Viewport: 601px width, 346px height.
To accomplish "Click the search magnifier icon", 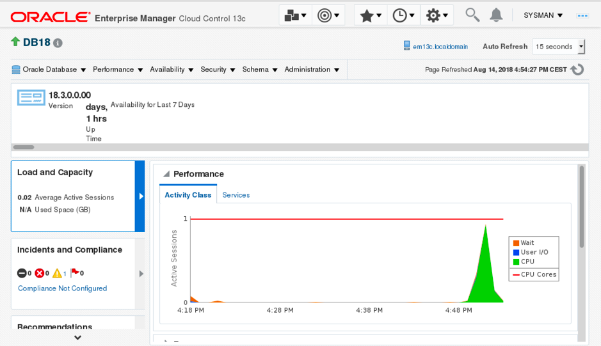I will (x=472, y=15).
